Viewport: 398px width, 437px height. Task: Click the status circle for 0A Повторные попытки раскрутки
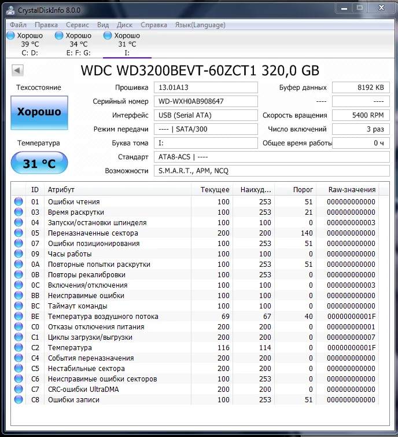19,264
